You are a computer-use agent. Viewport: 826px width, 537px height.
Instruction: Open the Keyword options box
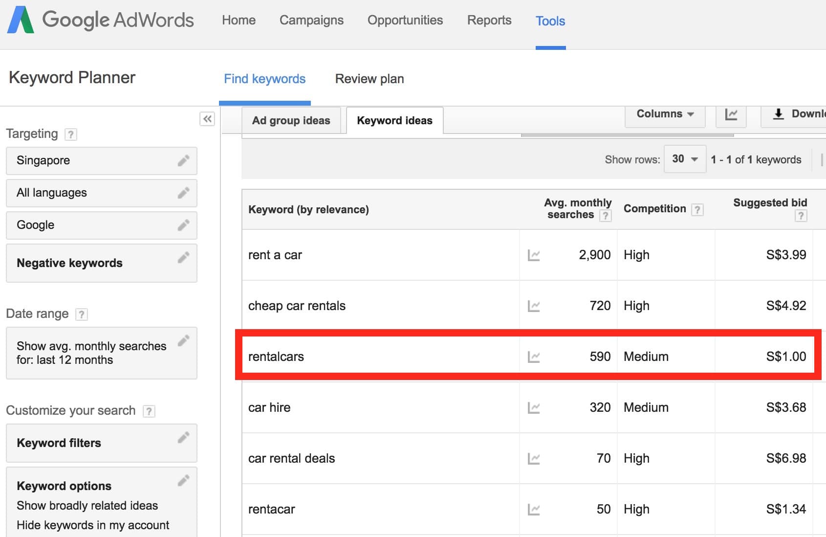click(102, 502)
